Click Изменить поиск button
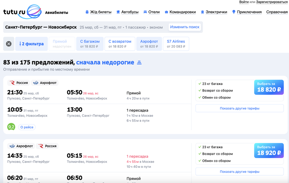 (x=185, y=27)
